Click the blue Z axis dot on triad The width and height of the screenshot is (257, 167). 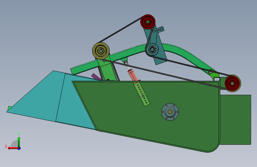tap(19, 148)
